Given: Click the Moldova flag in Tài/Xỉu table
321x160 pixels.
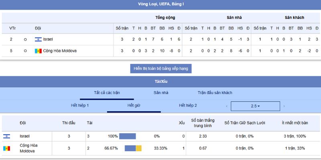Looking at the screenshot, I should coord(6,148).
